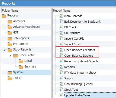Viewport: 116px width, 98px height.
Task: Select the Slow Running Queries report name
Action: pyautogui.click(x=78, y=84)
